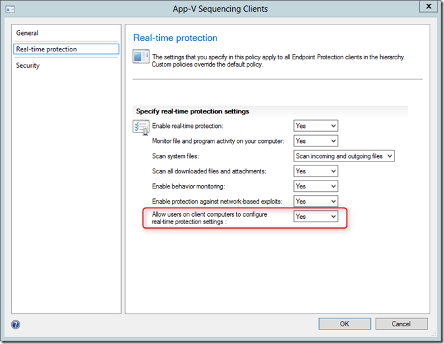Expand the Scan all downloaded files dropdown
Viewport: 444px width, 344px height.
(x=316, y=171)
